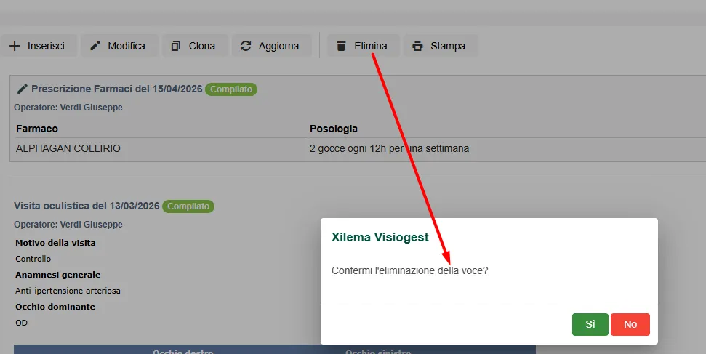Select the ALPHAGAN COLLIRIO table cell
This screenshot has height=354, width=706.
coord(68,148)
